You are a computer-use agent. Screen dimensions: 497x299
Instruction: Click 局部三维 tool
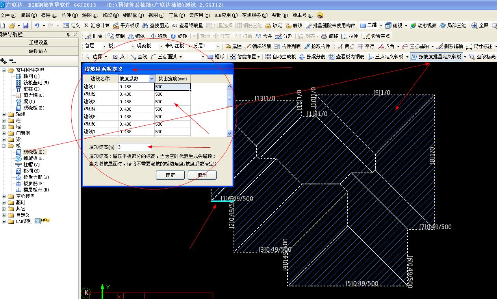click(453, 26)
